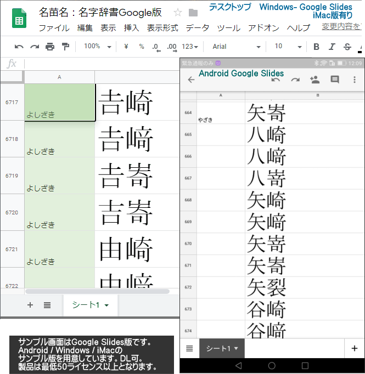
Task: Open データ menu
Action: pos(198,28)
